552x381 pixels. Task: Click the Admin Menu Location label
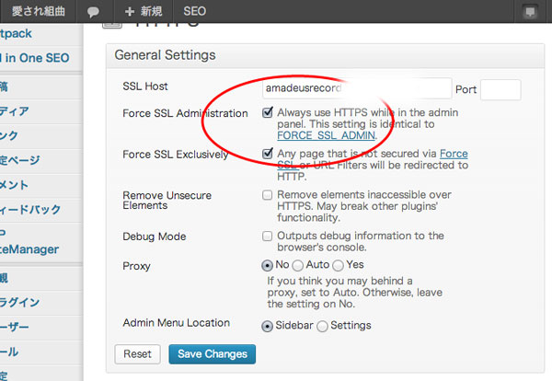click(x=176, y=322)
